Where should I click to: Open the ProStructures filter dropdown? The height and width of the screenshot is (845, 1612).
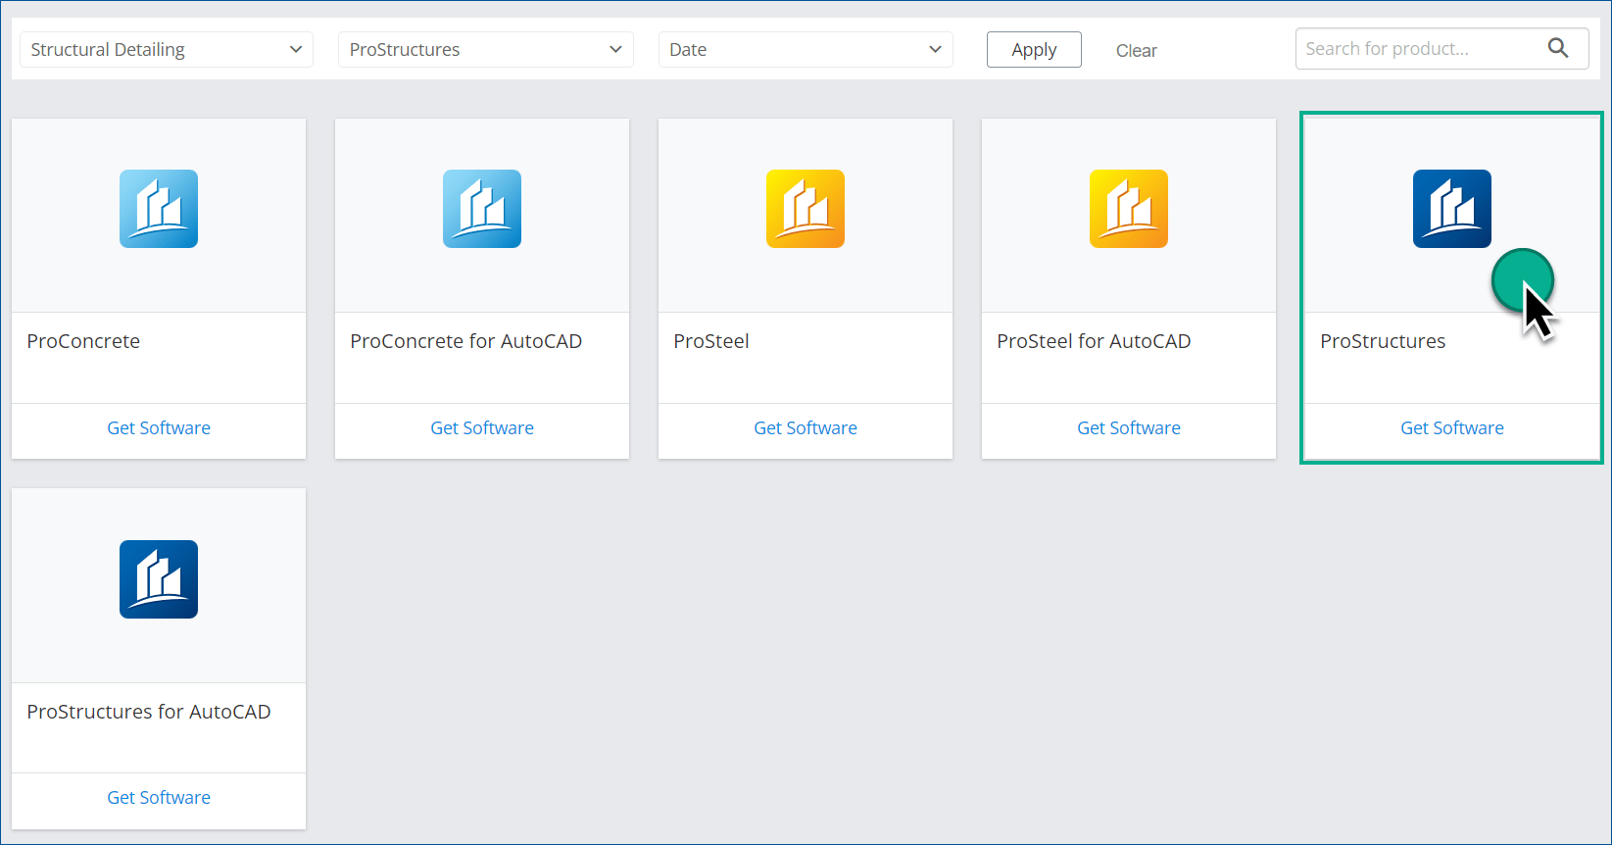pyautogui.click(x=486, y=49)
